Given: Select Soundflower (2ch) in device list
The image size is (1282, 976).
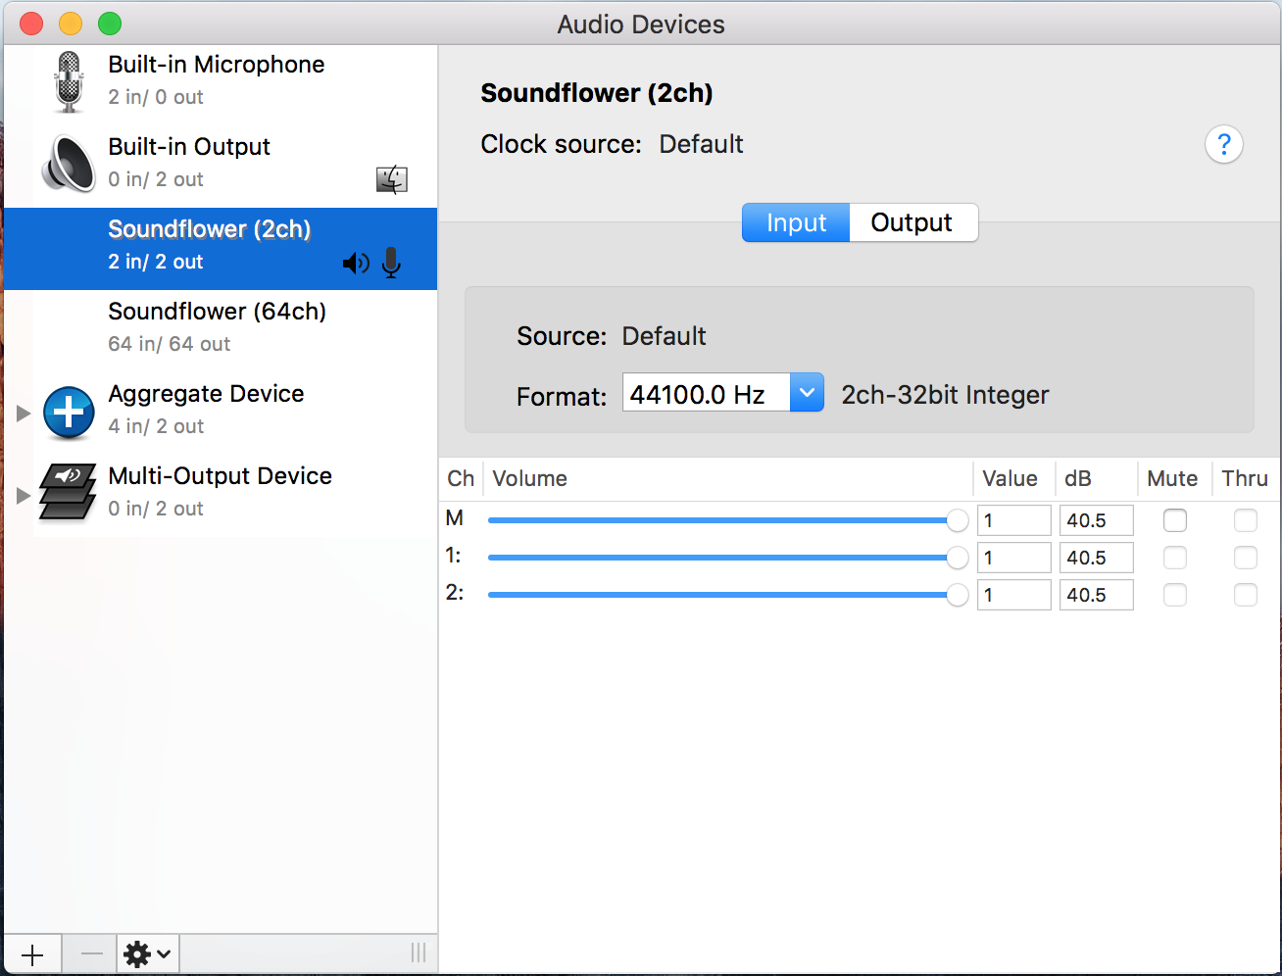Looking at the screenshot, I should tap(221, 248).
